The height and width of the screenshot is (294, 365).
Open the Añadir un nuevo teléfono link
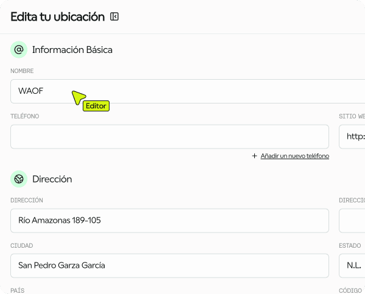click(294, 156)
